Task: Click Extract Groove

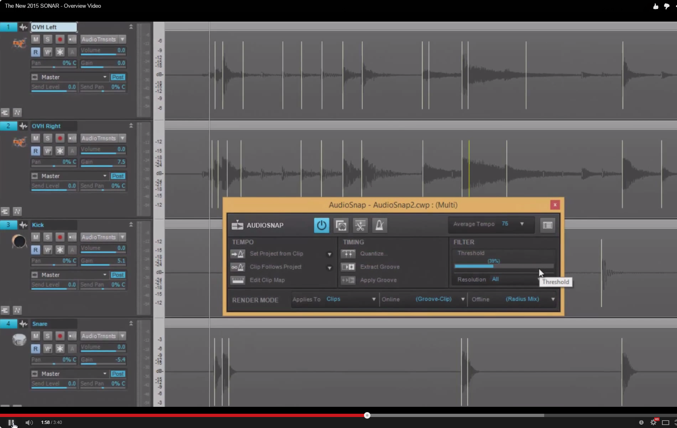Action: [380, 267]
